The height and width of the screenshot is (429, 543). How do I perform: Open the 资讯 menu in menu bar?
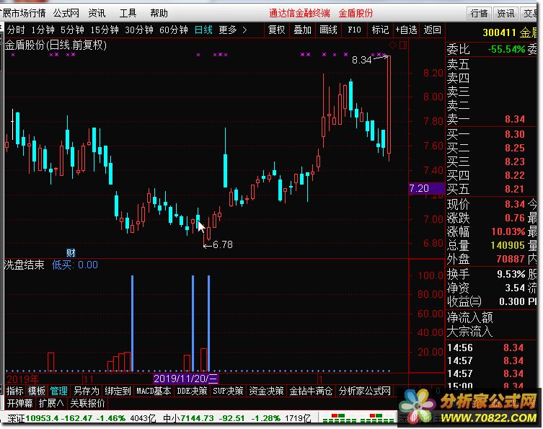click(x=97, y=13)
